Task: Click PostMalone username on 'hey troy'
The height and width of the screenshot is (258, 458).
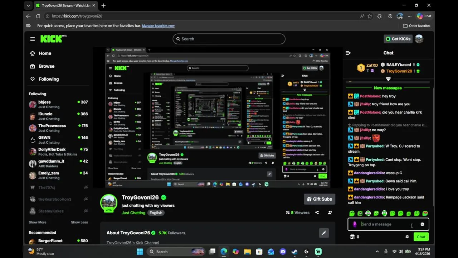Action: [x=370, y=96]
